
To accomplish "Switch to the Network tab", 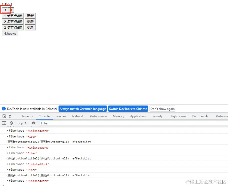I will pyautogui.click(x=78, y=116).
